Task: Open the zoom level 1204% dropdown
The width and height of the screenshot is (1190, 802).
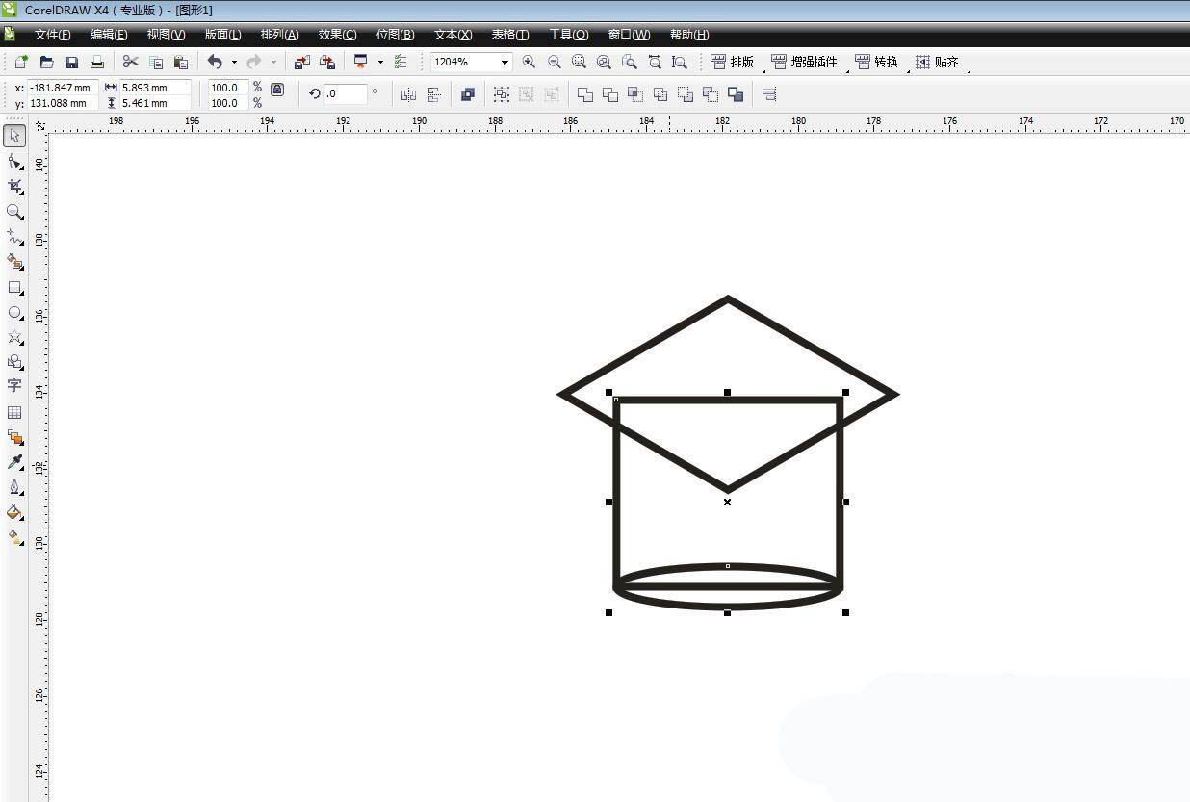Action: click(x=504, y=62)
